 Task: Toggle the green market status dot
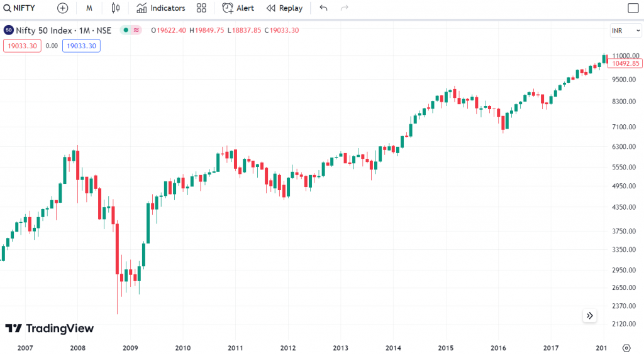[x=126, y=30]
